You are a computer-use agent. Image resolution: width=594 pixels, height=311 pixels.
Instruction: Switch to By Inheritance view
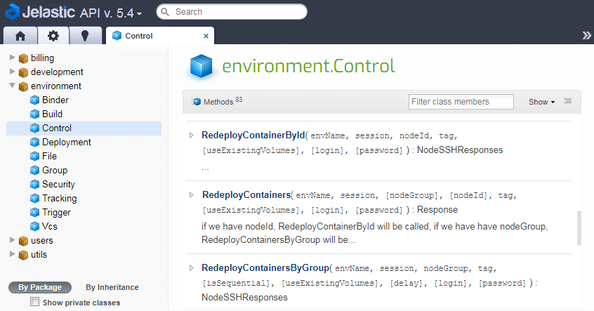point(112,287)
